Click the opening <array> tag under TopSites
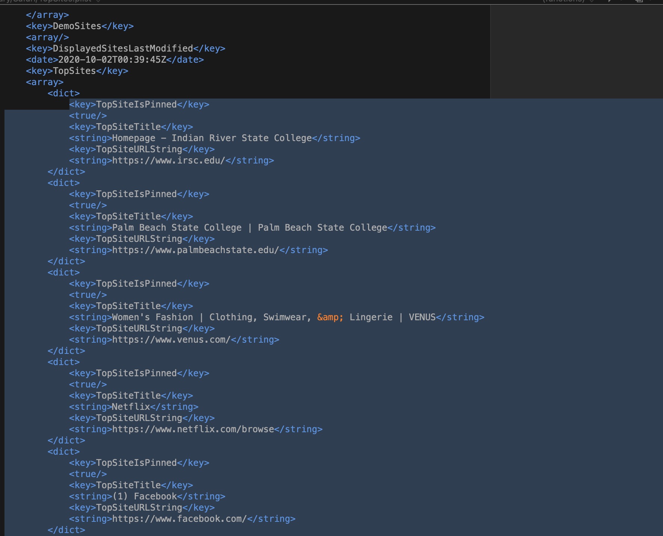 click(x=45, y=82)
